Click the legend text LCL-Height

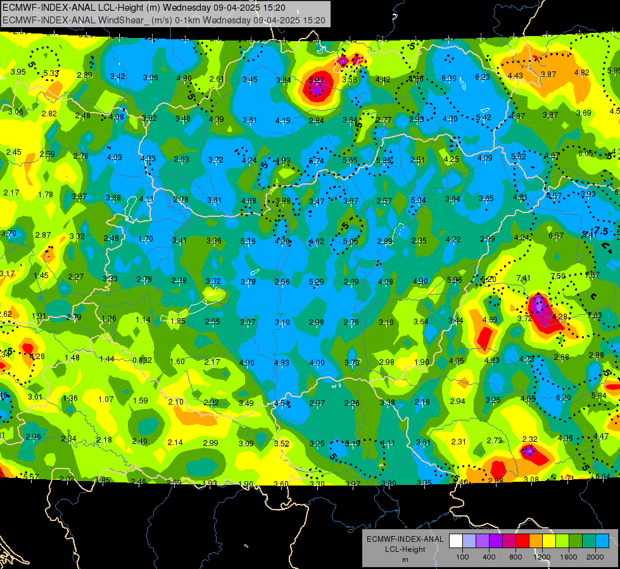pos(405,549)
